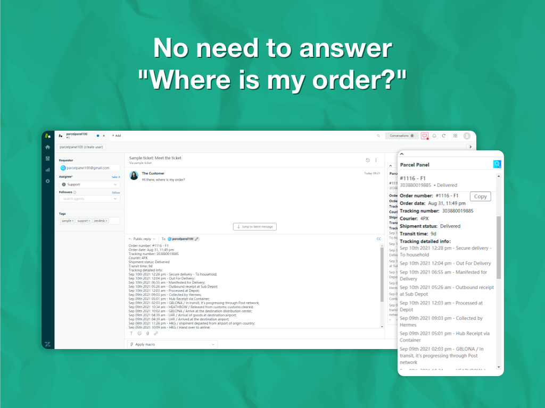Click the 'take it' link
The height and width of the screenshot is (408, 545).
pos(115,177)
